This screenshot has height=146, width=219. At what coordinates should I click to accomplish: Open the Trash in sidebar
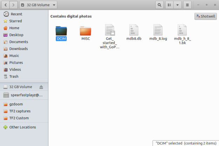coord(14,77)
